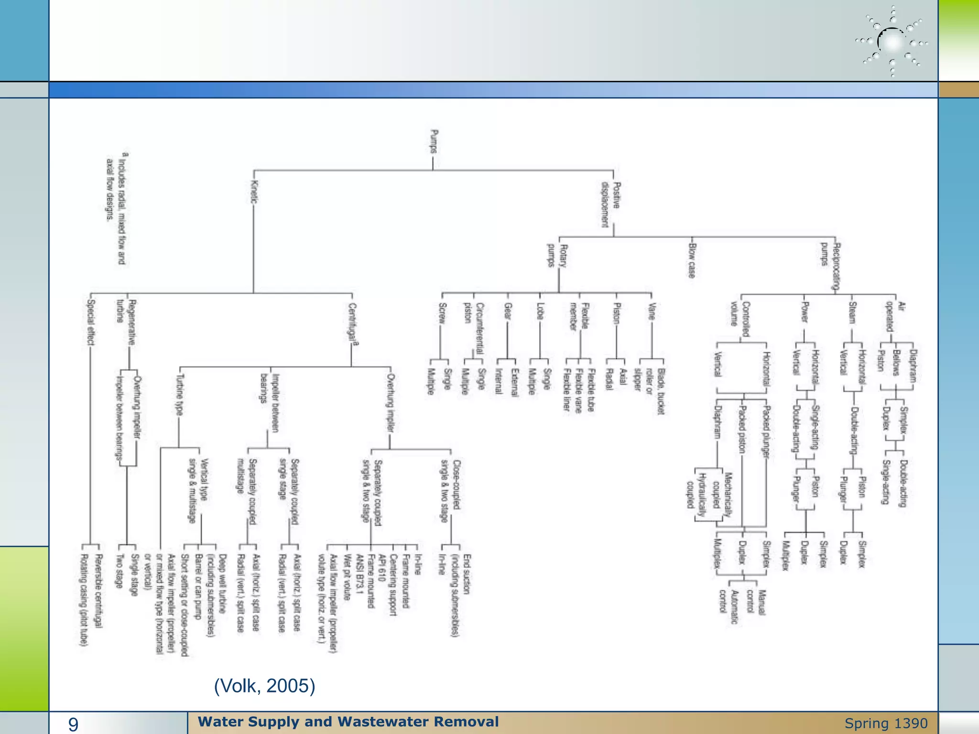This screenshot has height=734, width=979.
Task: Click the 'Special effect' node label
Action: pyautogui.click(x=91, y=323)
